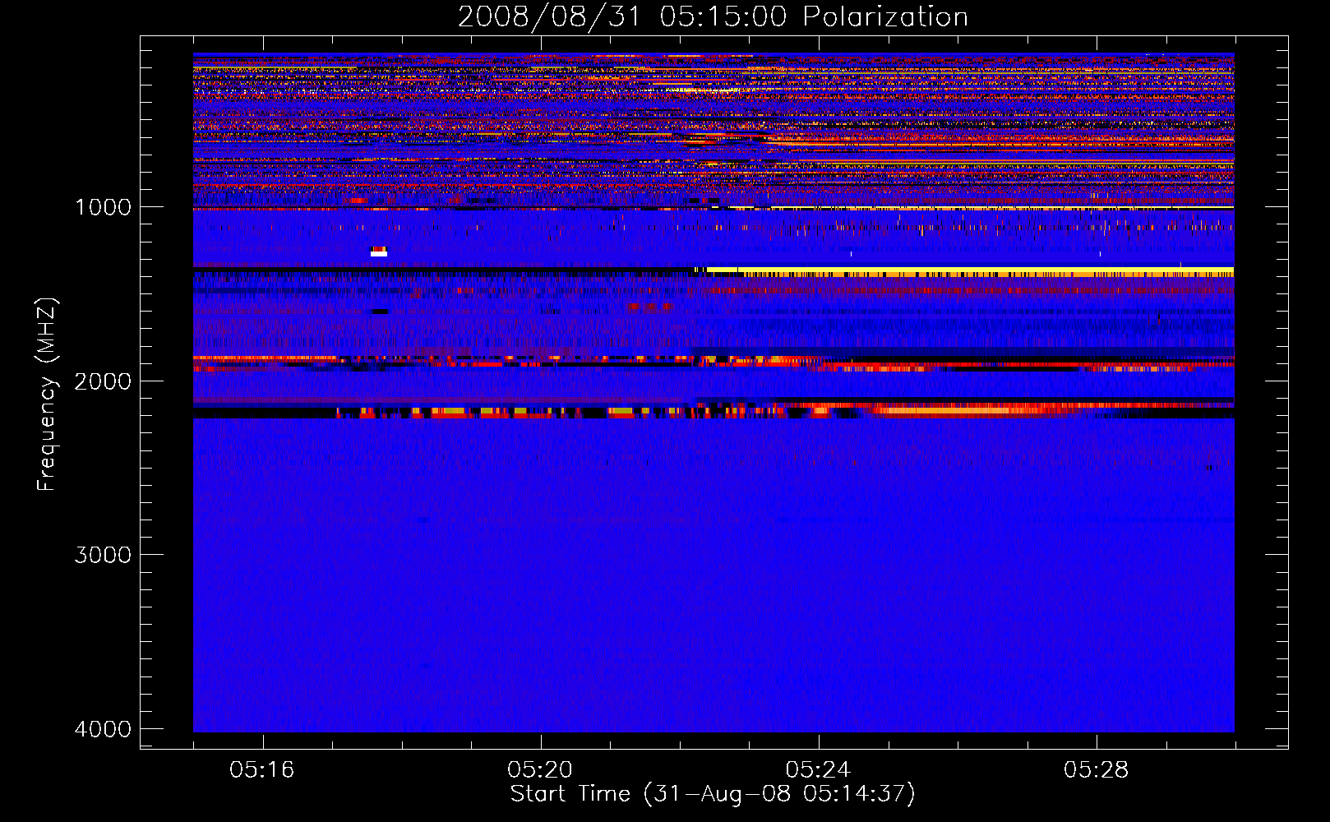Select the 'Start Time (31-Aug-08 05:14:37)' label

pos(713,794)
